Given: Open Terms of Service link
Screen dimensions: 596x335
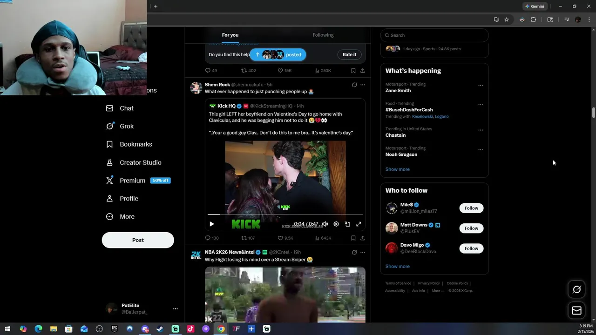Looking at the screenshot, I should point(398,283).
